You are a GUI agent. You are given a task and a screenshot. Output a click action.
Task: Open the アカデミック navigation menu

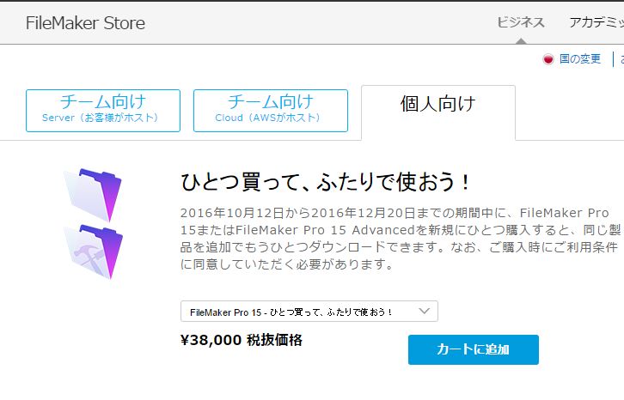click(596, 22)
